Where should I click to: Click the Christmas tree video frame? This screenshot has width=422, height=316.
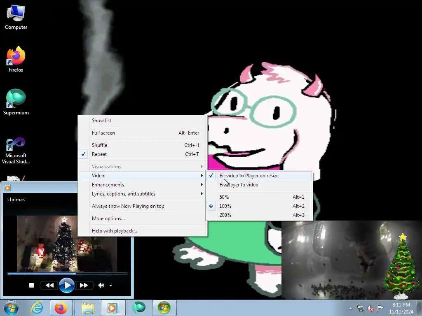click(x=67, y=244)
